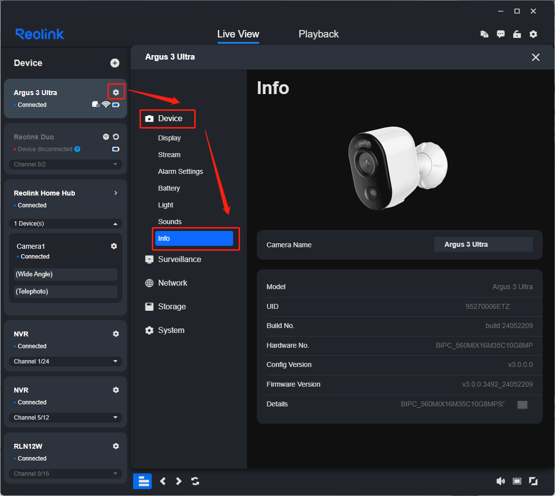
Task: Open the chat message icon in top bar
Action: (x=500, y=34)
